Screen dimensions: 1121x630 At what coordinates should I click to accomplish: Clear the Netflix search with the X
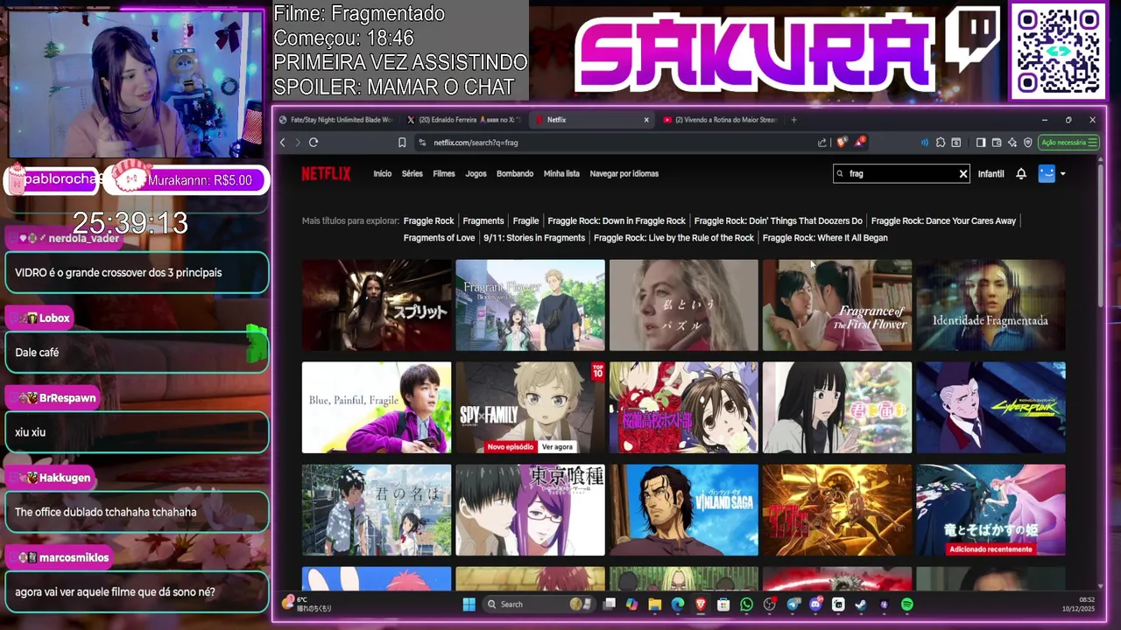[x=963, y=173]
